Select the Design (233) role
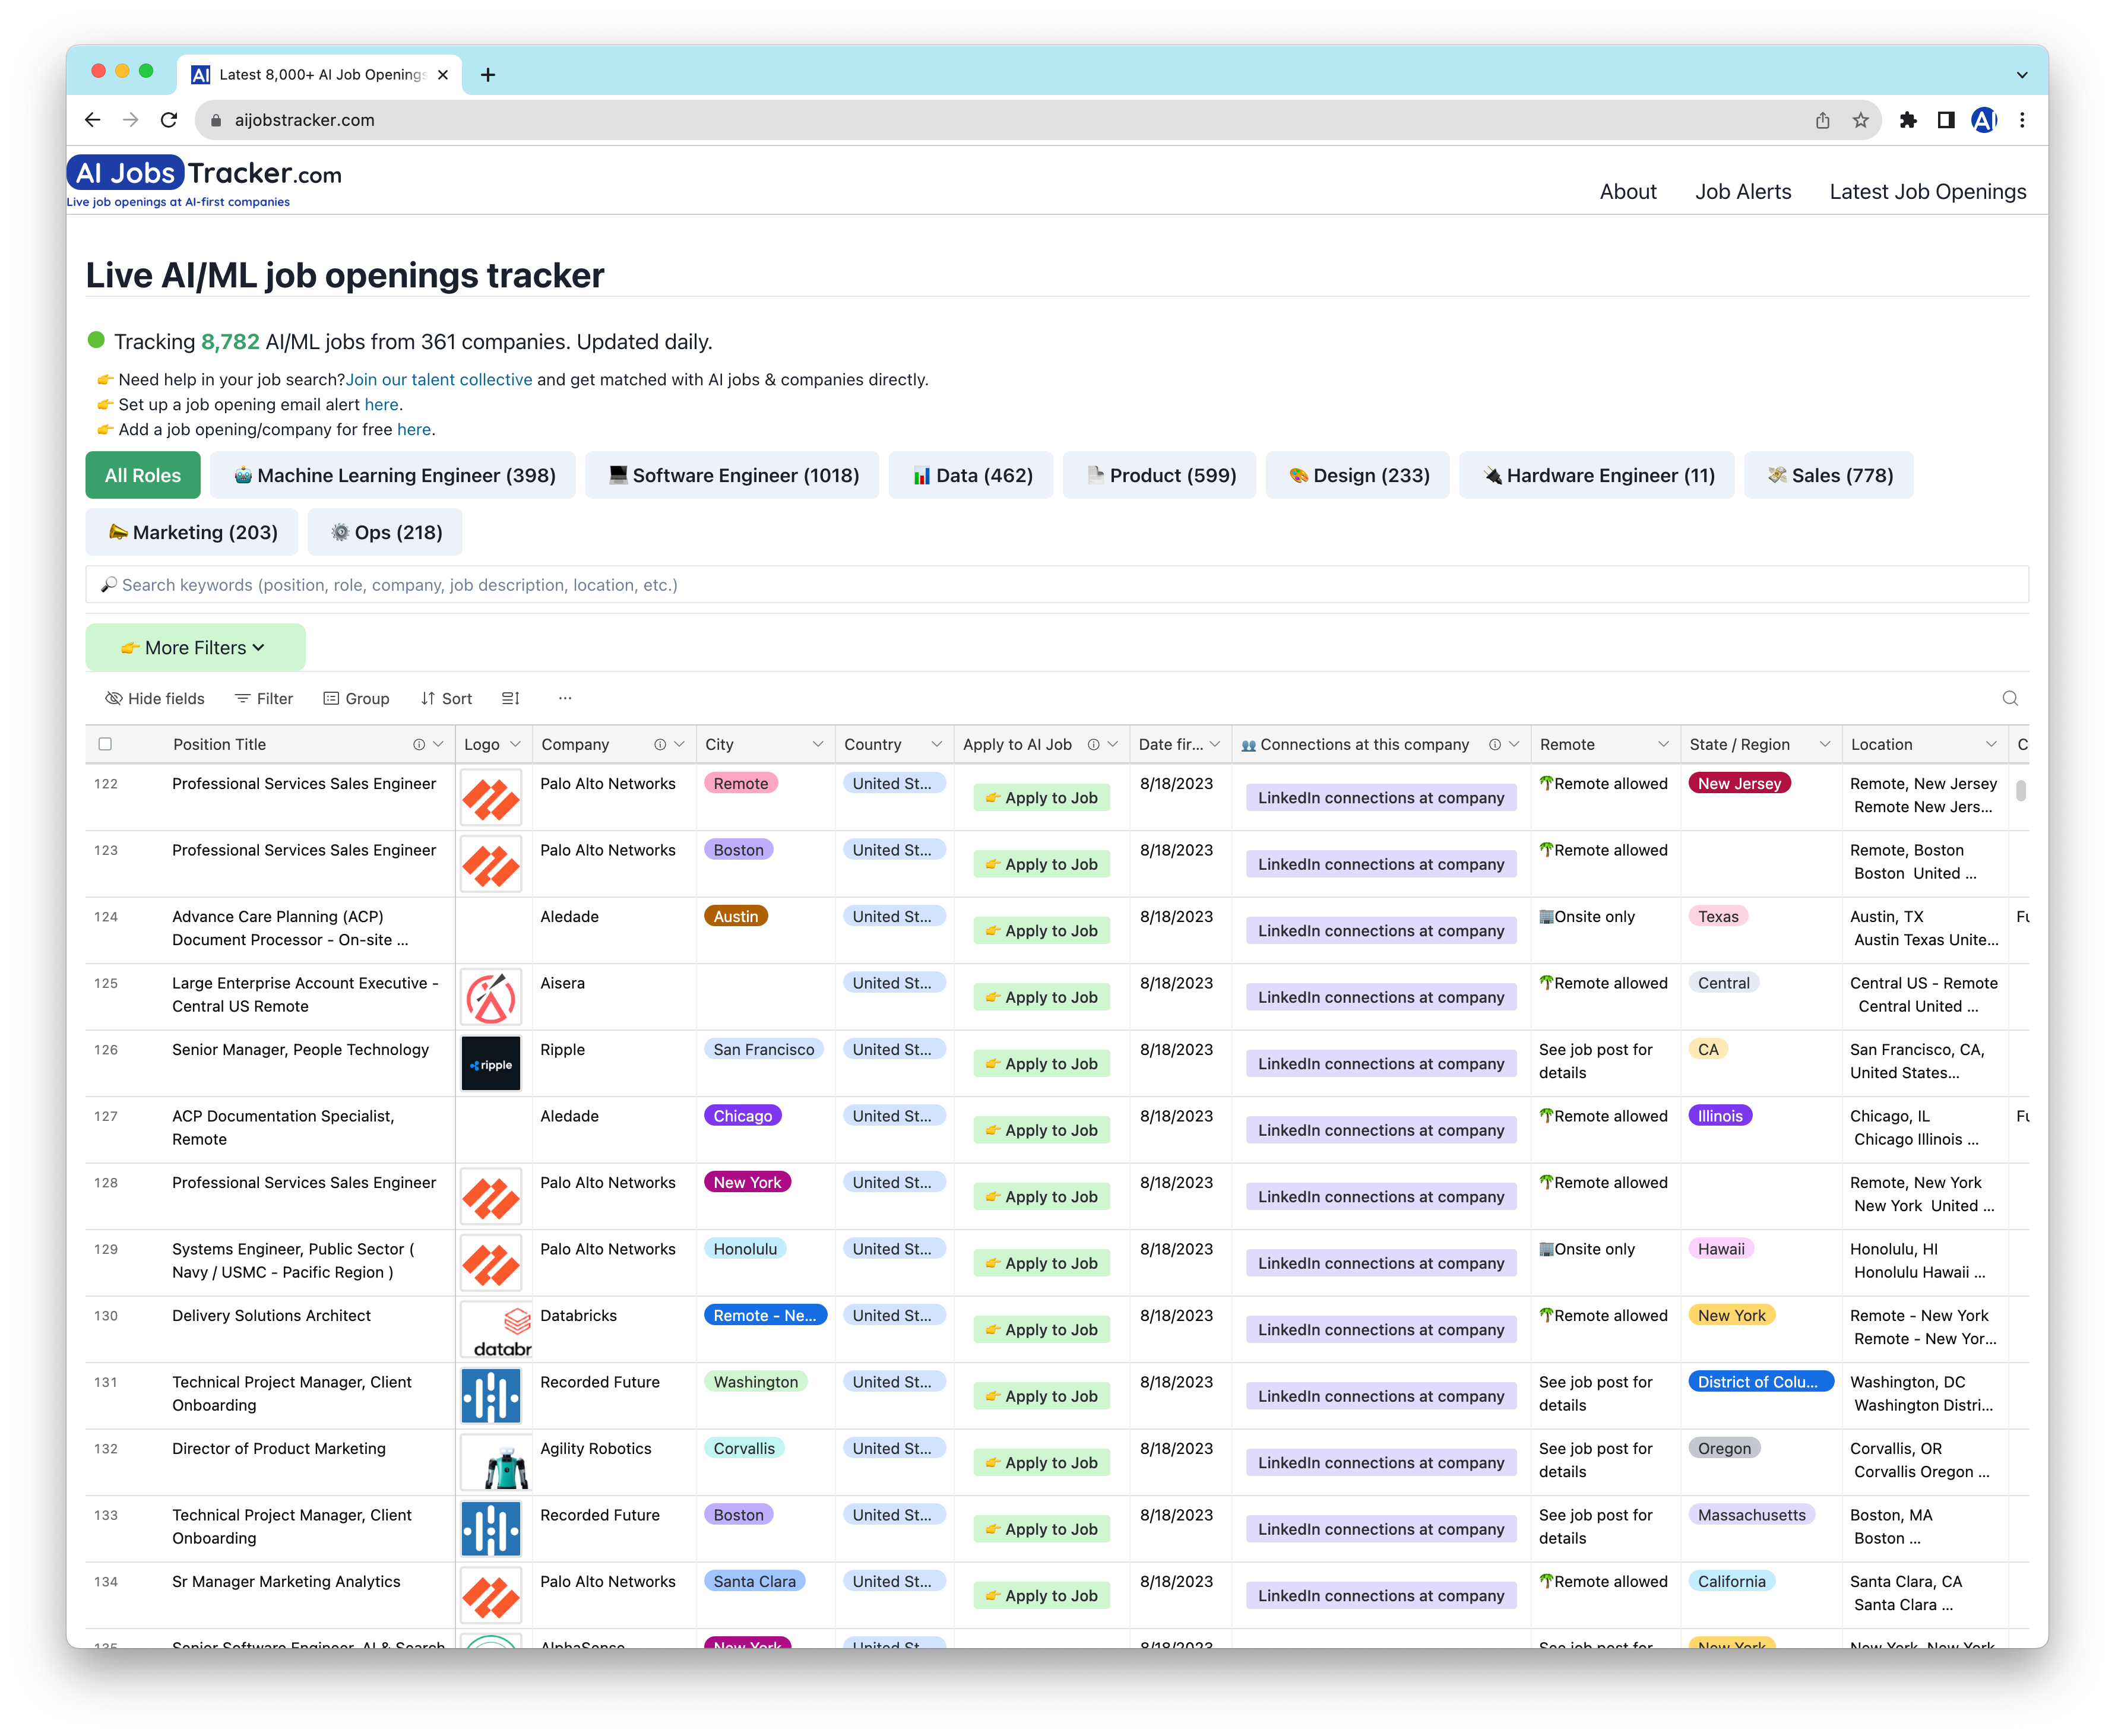This screenshot has width=2115, height=1736. click(x=1358, y=475)
